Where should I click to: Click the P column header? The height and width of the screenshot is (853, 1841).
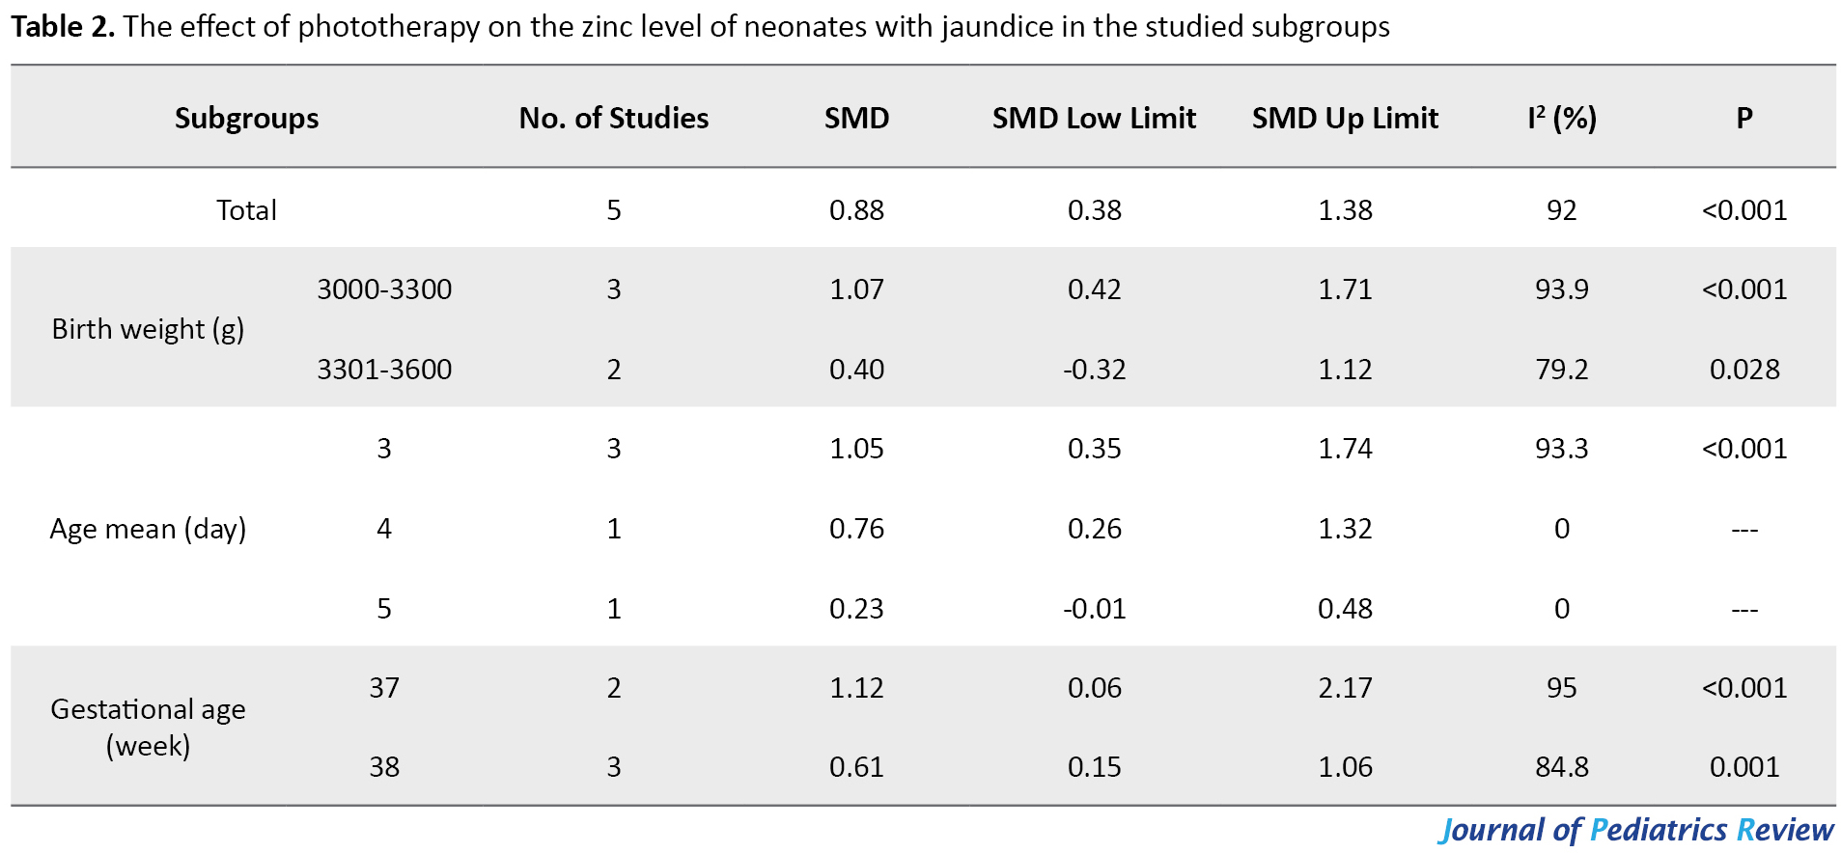(x=1743, y=119)
